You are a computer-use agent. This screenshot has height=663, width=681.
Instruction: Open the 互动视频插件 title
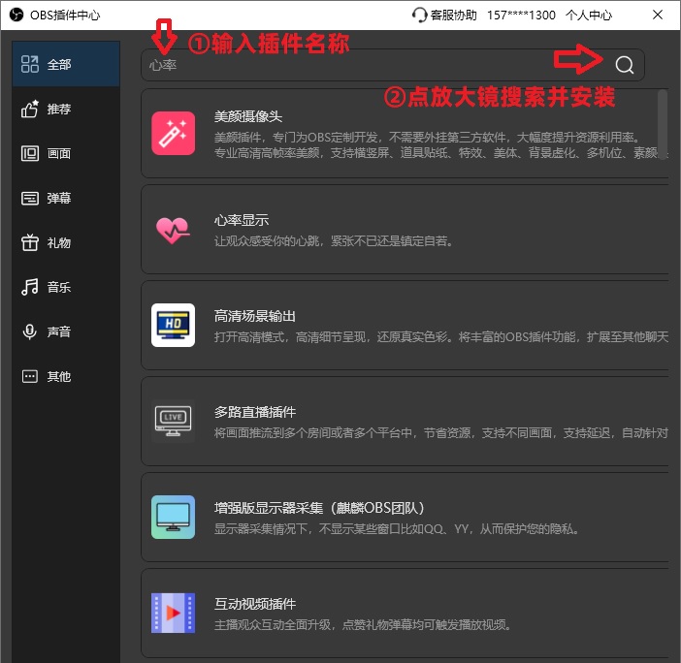pos(254,604)
